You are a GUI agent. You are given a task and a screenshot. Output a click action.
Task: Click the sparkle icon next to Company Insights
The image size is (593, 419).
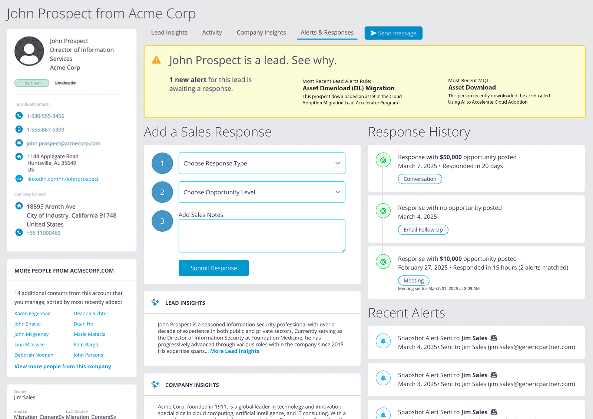point(155,385)
